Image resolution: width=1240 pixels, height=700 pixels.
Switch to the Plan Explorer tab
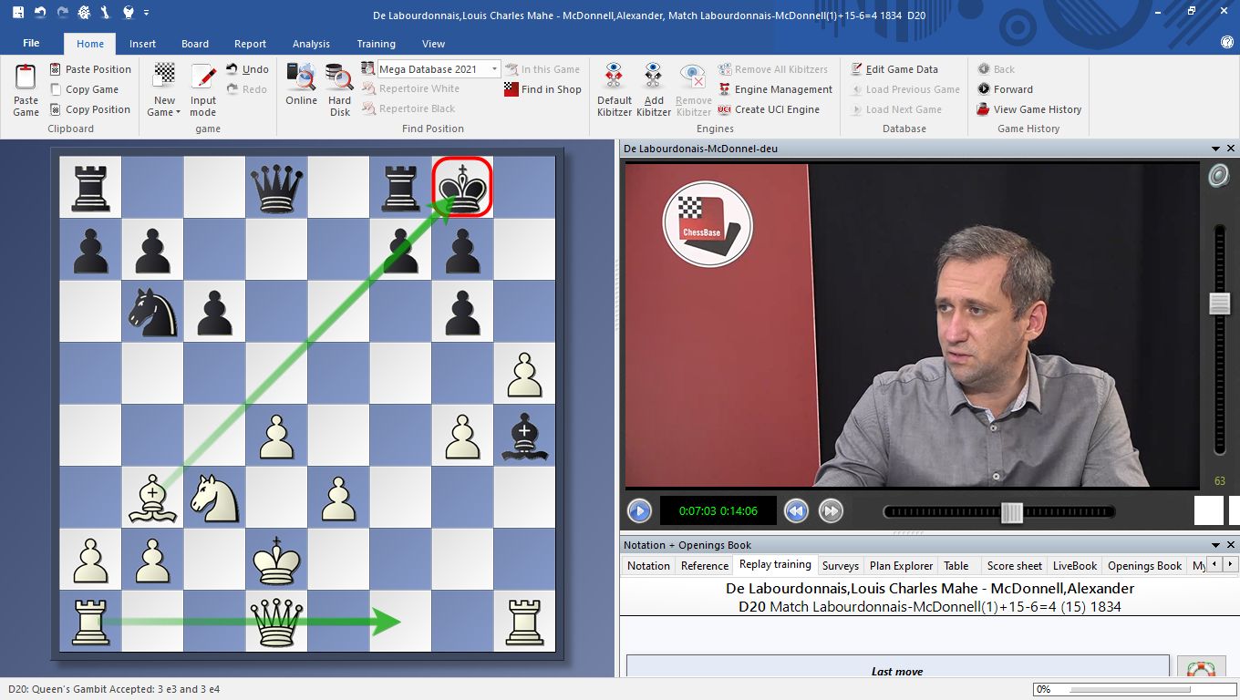[901, 566]
